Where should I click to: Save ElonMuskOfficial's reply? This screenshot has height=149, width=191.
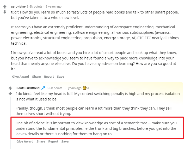[65, 141]
